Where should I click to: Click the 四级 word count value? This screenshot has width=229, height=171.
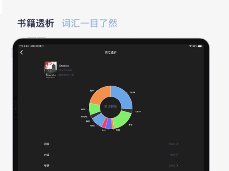point(172,144)
